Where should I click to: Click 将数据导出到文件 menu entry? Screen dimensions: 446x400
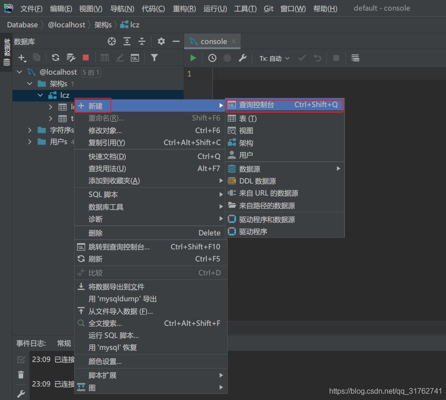point(116,287)
